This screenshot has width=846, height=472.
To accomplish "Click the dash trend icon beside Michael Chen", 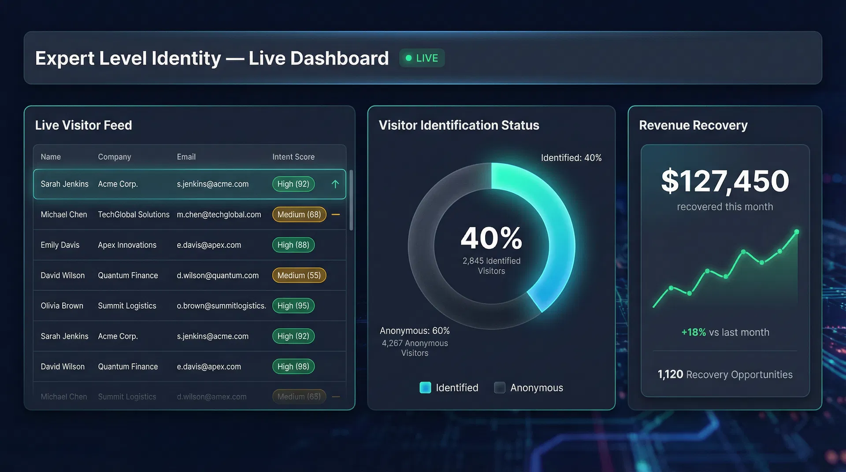I will (335, 214).
